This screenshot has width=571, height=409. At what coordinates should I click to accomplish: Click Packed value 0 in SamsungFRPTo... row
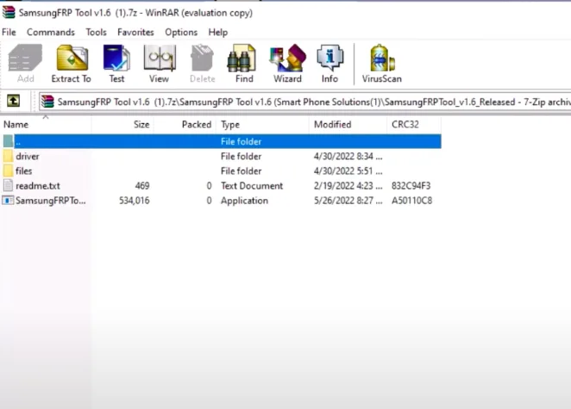click(x=209, y=201)
